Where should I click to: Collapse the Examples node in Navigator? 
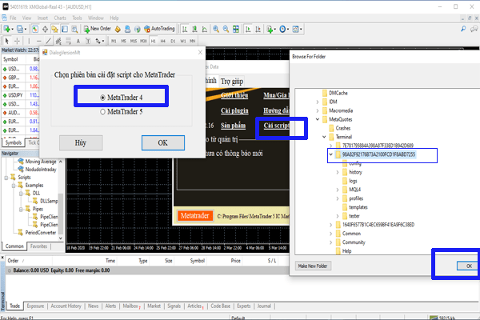coord(14,186)
